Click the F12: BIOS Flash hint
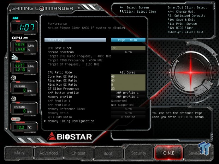The width and height of the screenshot is (219, 164). point(180,28)
